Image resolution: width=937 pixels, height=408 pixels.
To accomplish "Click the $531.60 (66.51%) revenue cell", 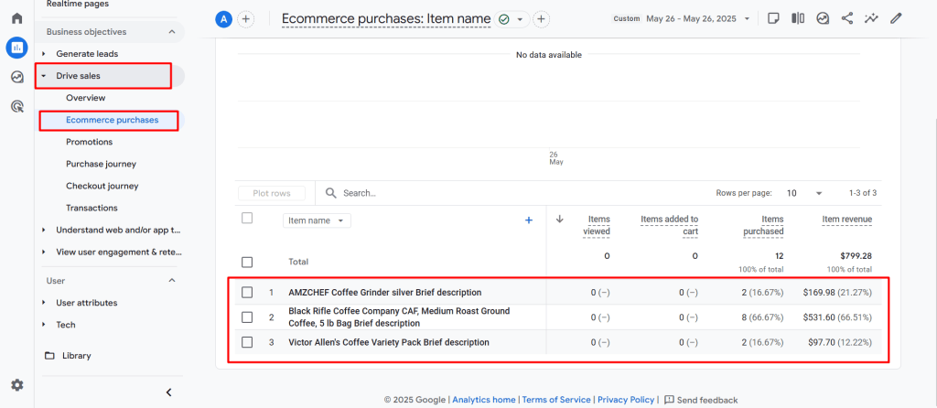I will (x=837, y=317).
